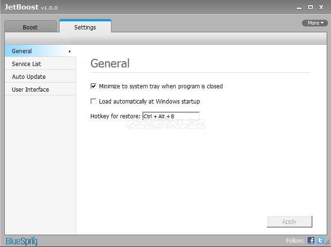Image resolution: width=331 pixels, height=247 pixels.
Task: Switch to the Boost tab
Action: coord(30,28)
